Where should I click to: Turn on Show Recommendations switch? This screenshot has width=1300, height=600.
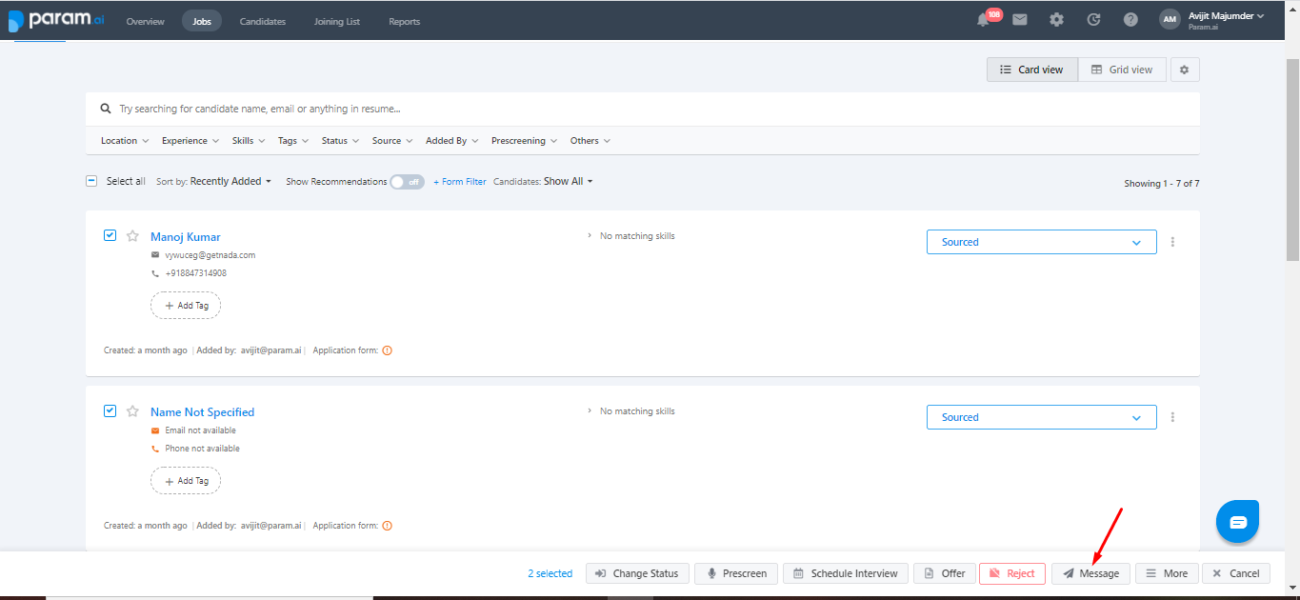[x=407, y=182]
